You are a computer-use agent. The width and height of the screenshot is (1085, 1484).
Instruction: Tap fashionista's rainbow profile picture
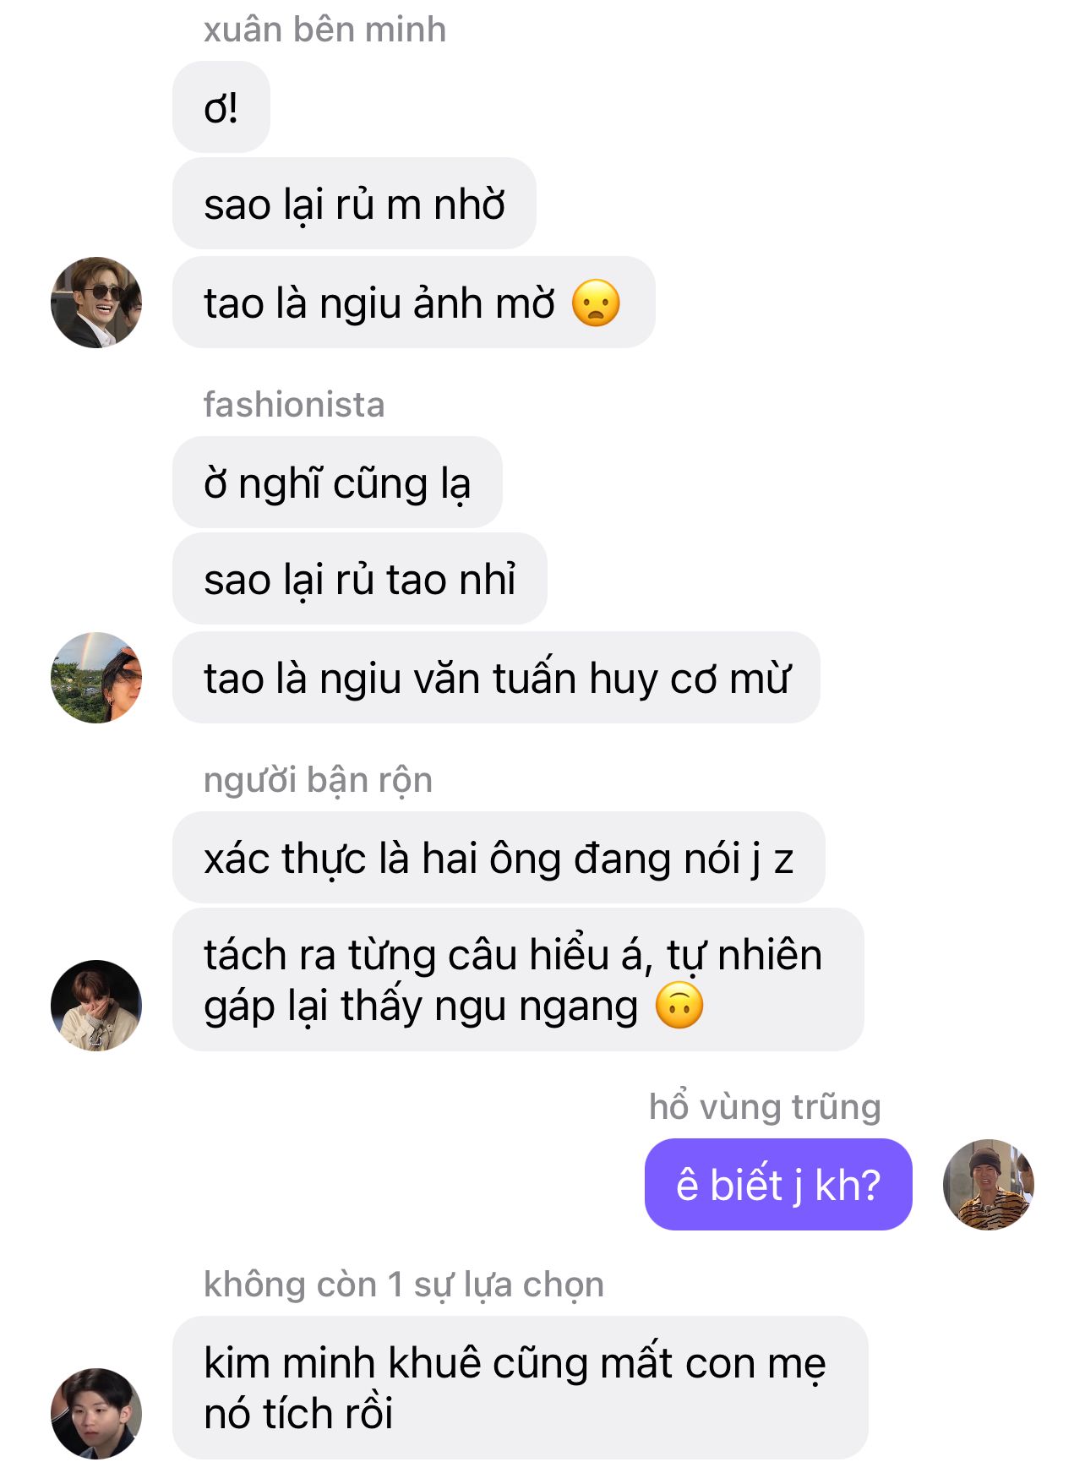coord(96,678)
